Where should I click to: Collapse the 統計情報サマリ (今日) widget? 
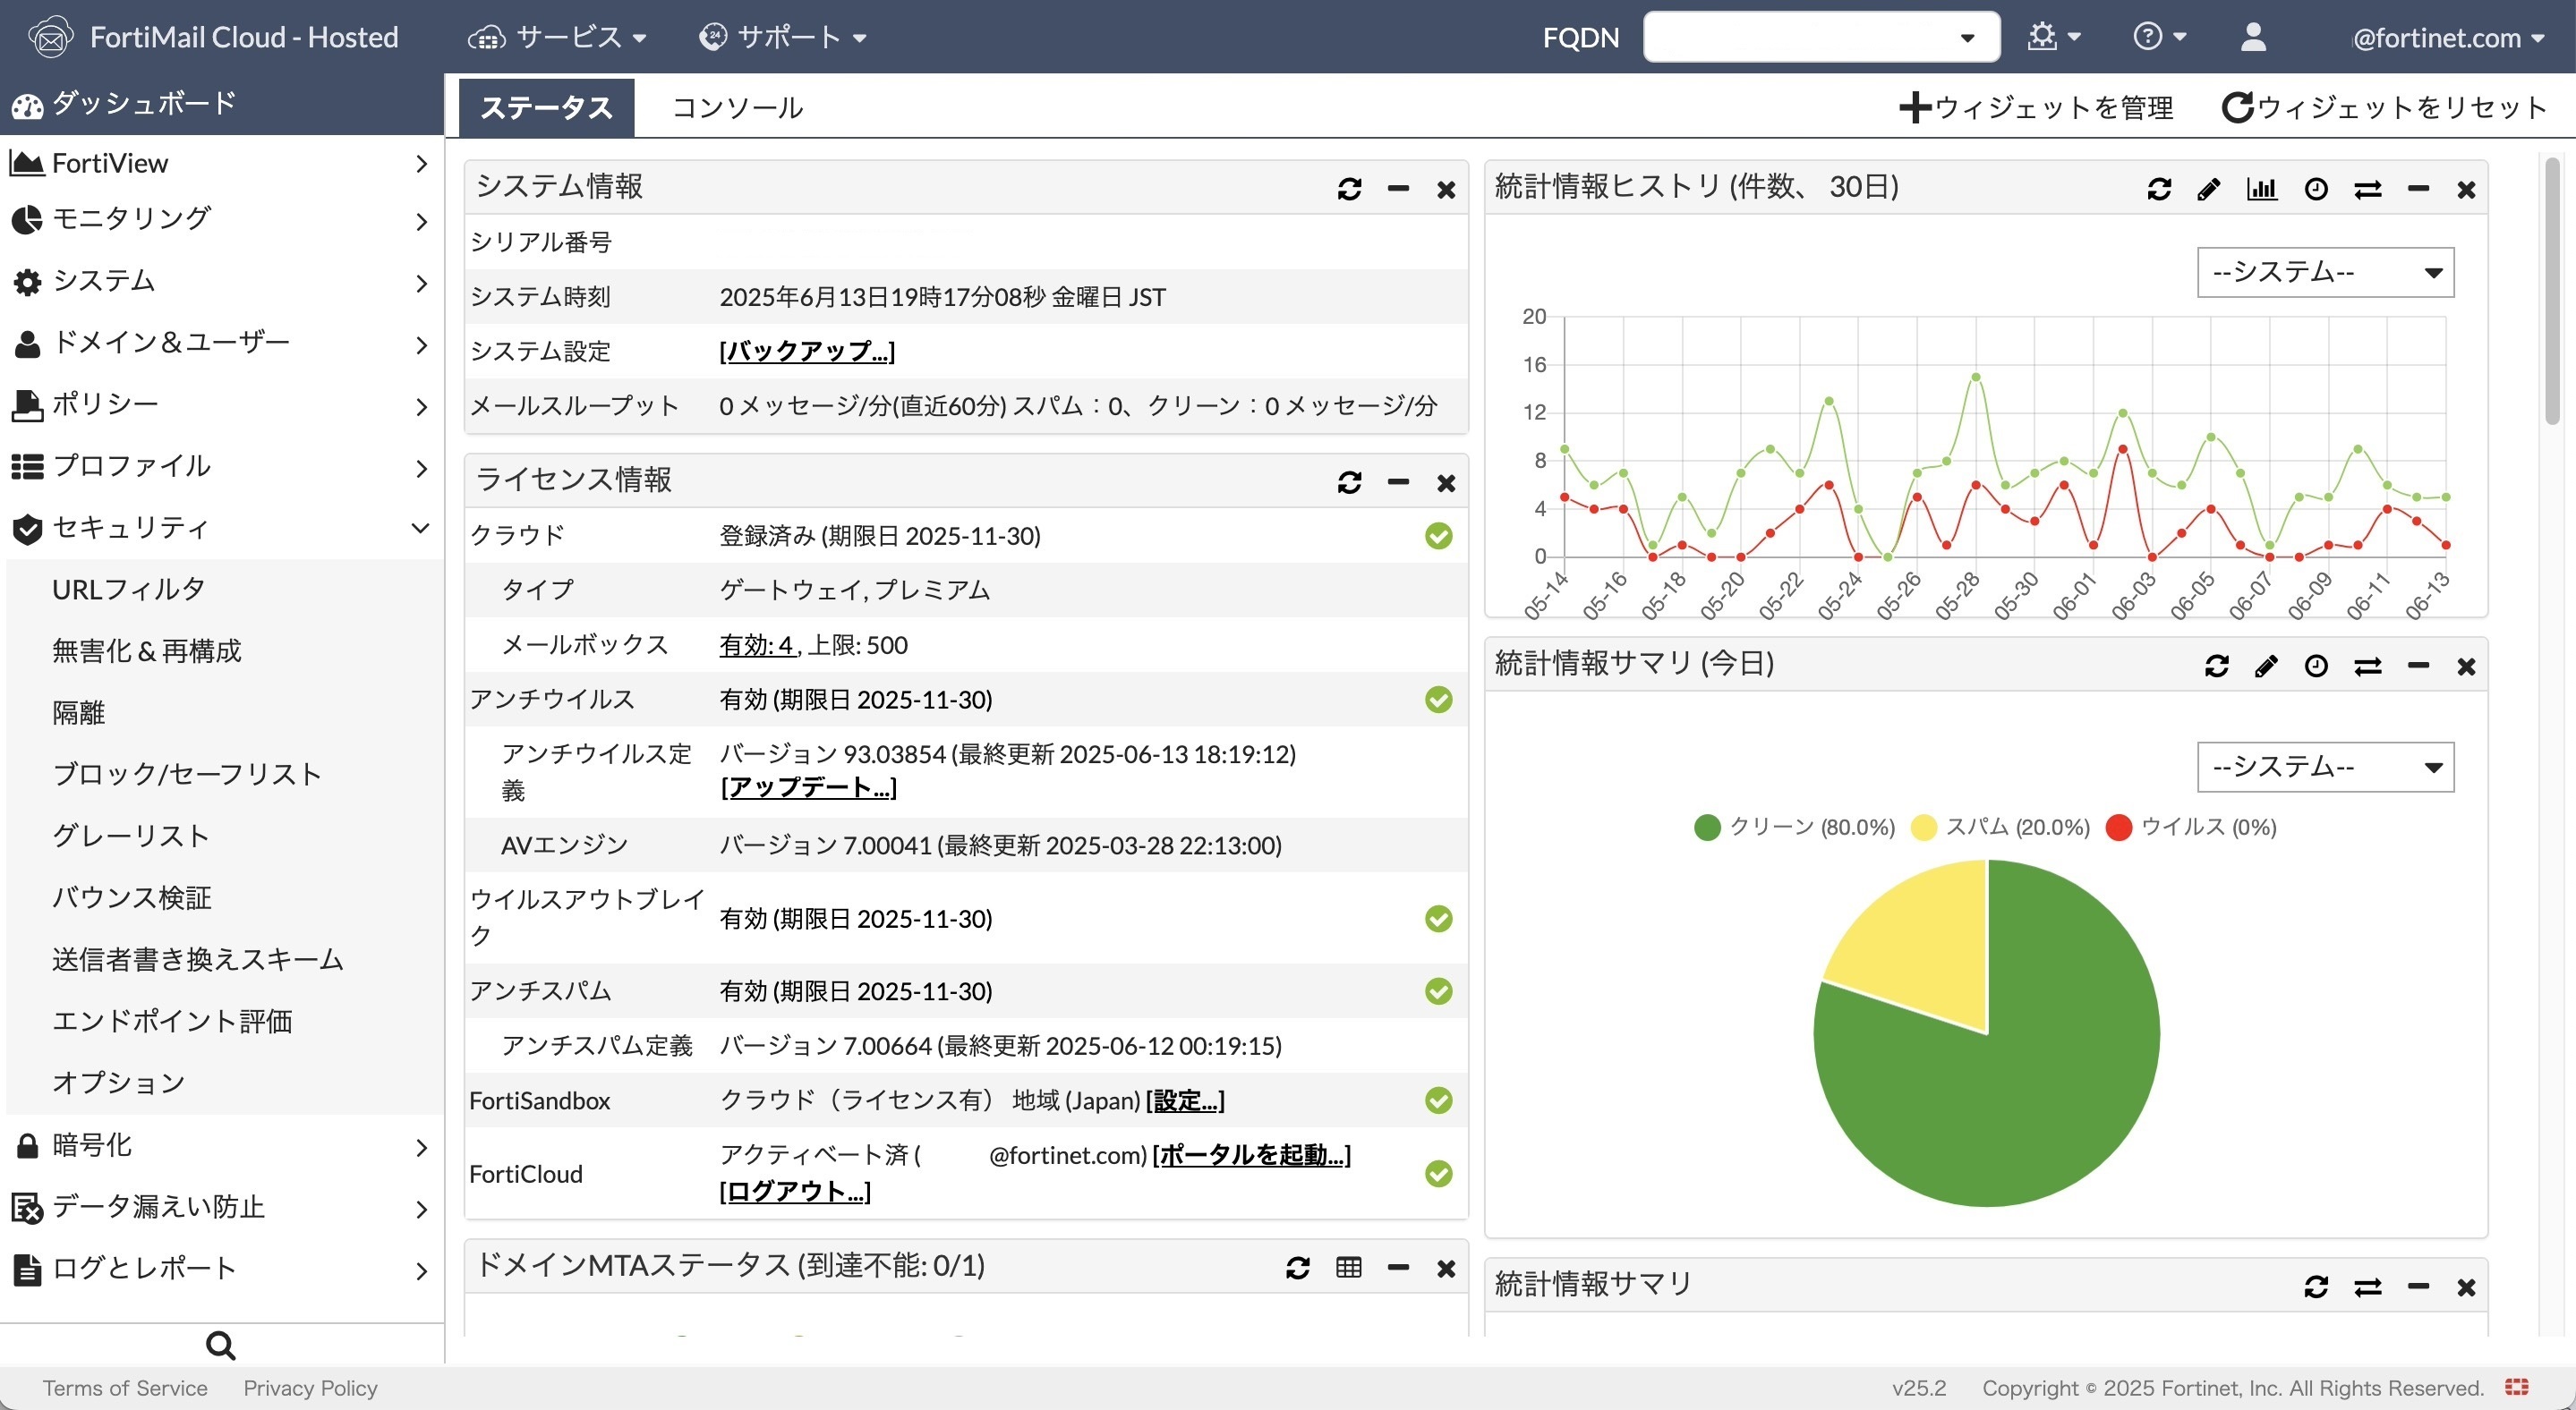[2418, 666]
